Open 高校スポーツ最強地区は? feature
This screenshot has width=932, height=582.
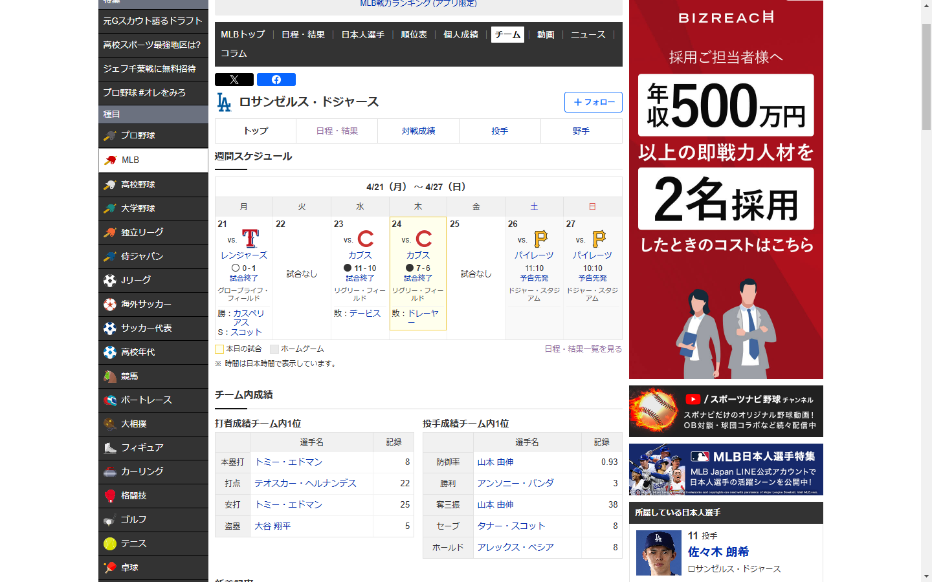click(x=153, y=45)
